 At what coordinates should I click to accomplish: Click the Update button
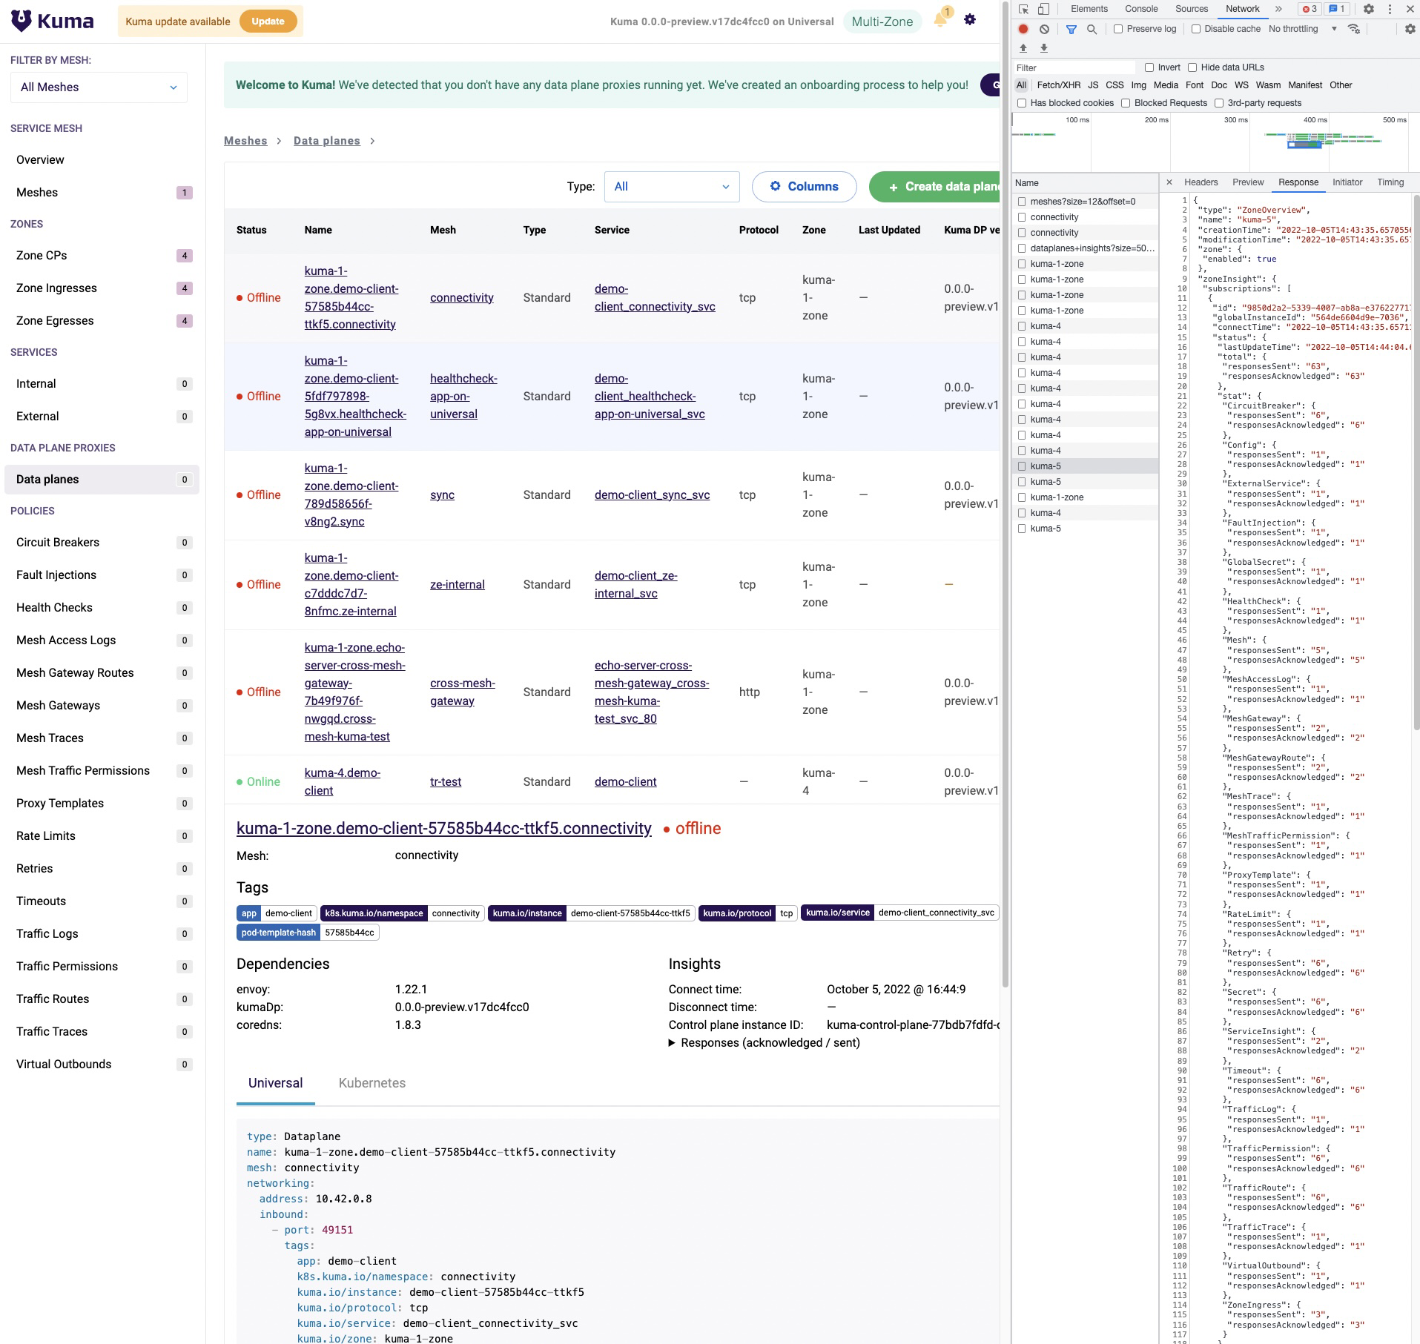coord(268,21)
